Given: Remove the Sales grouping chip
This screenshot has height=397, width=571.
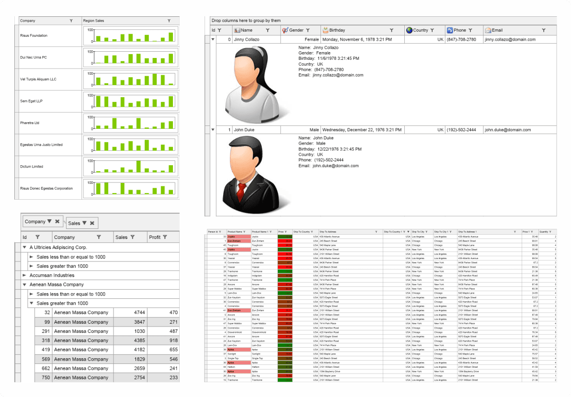Looking at the screenshot, I should click(92, 222).
